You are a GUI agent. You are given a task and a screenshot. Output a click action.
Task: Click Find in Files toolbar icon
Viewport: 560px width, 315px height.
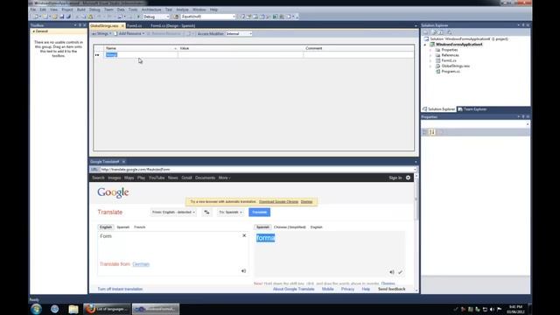point(176,17)
